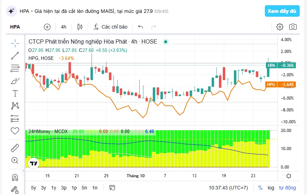This screenshot has width=307, height=195.
Task: Click the 'Xem đầy đủ' button
Action: click(282, 11)
